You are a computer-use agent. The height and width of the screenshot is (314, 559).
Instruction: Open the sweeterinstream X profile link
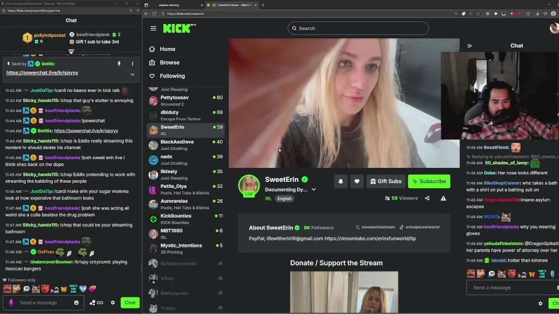click(375, 227)
